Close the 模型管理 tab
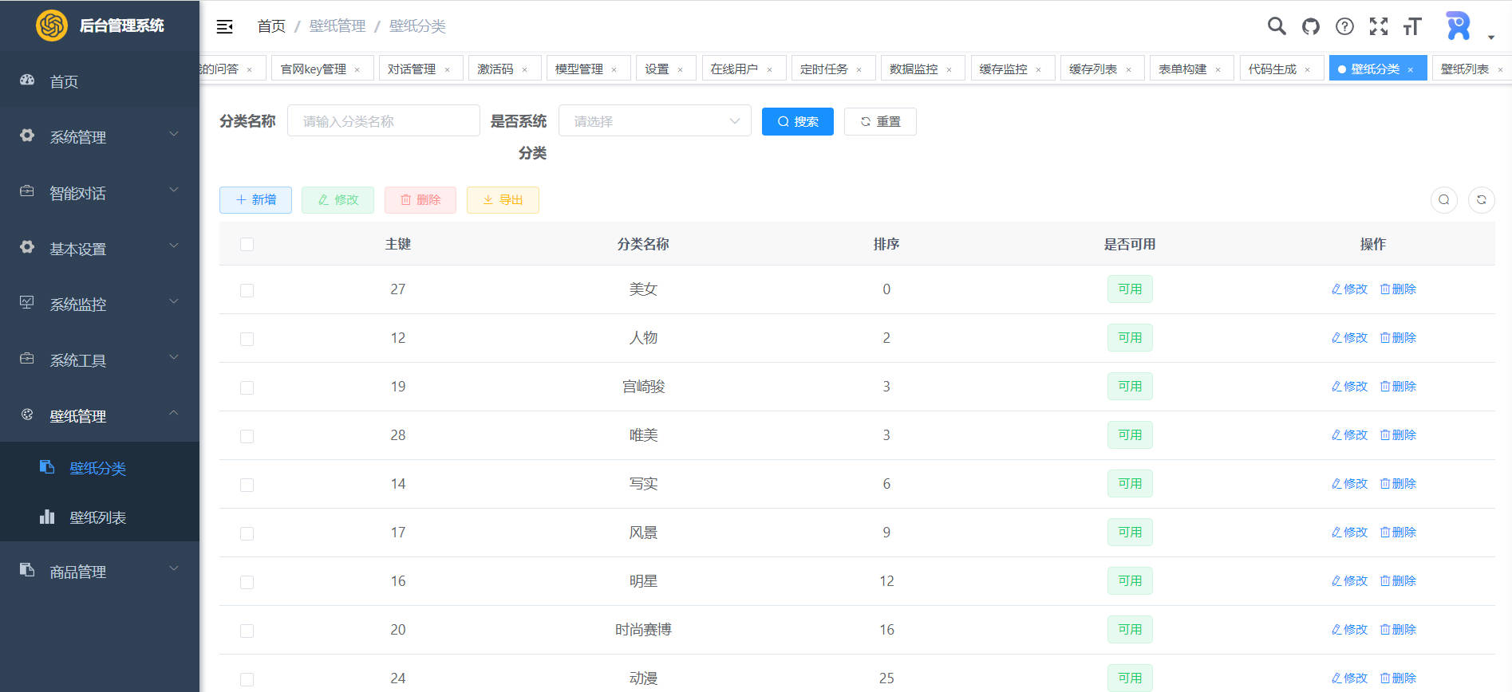The image size is (1512, 692). click(614, 69)
